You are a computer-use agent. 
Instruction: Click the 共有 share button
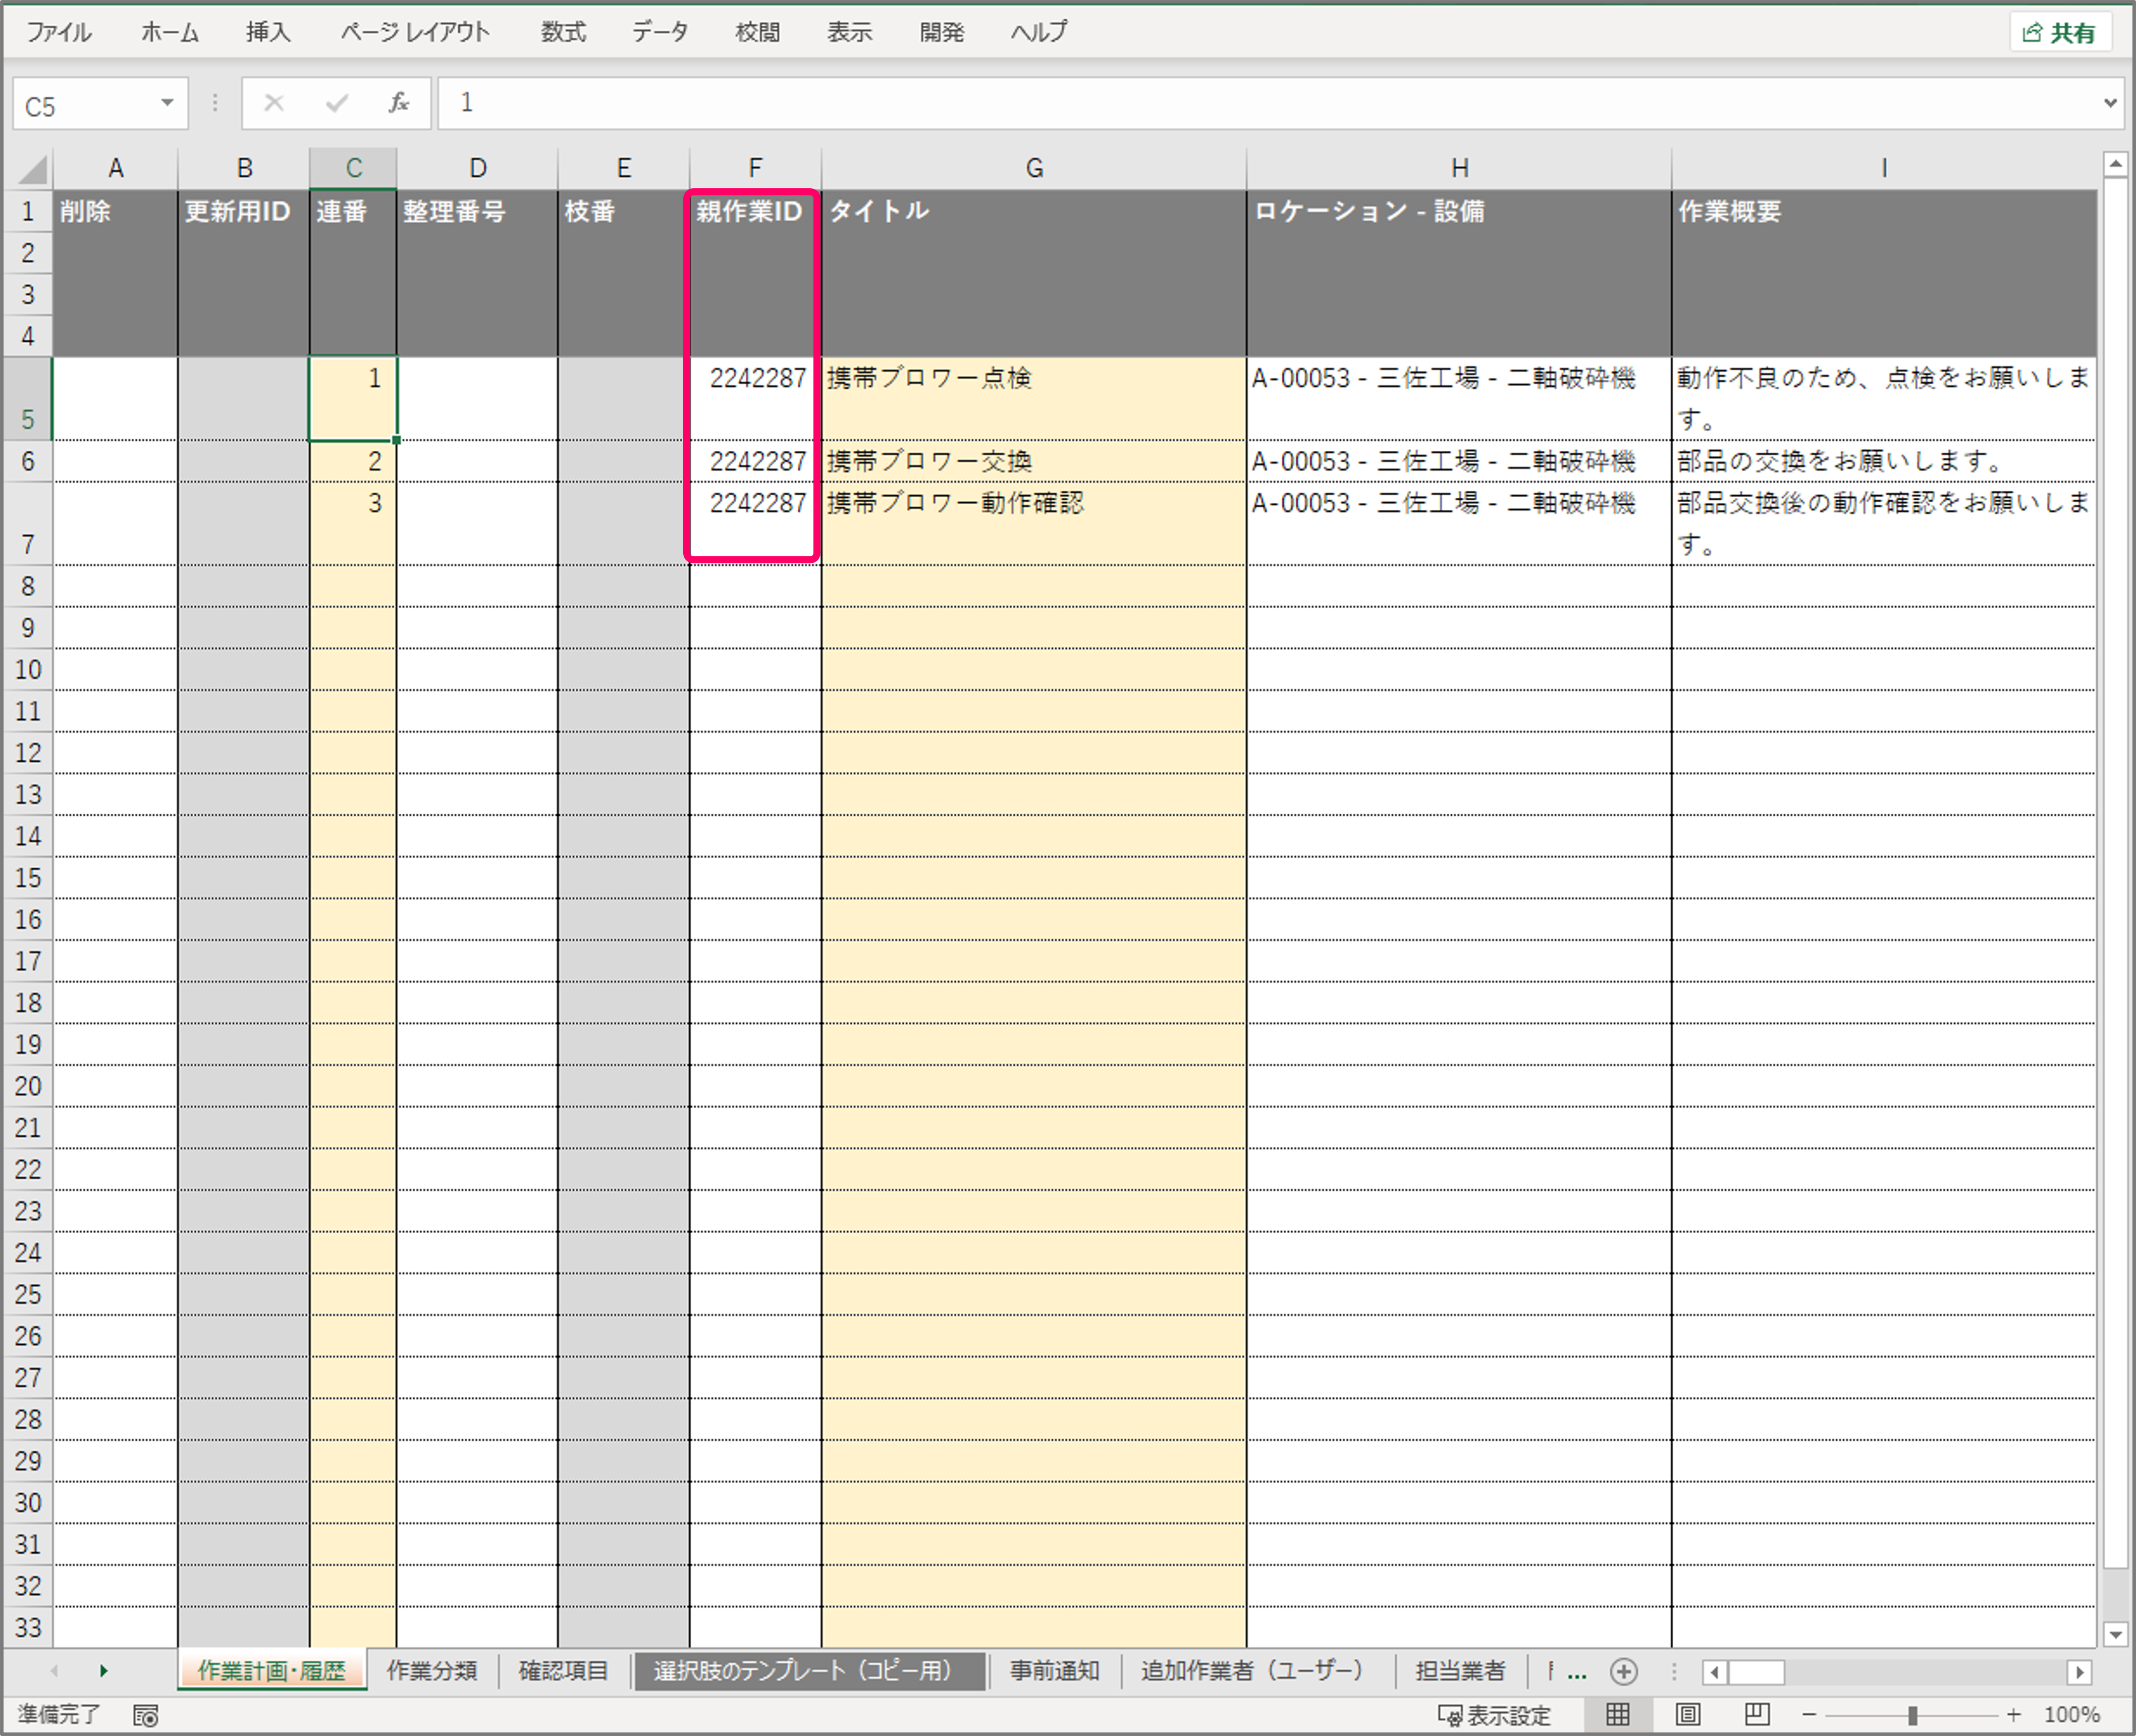2061,33
